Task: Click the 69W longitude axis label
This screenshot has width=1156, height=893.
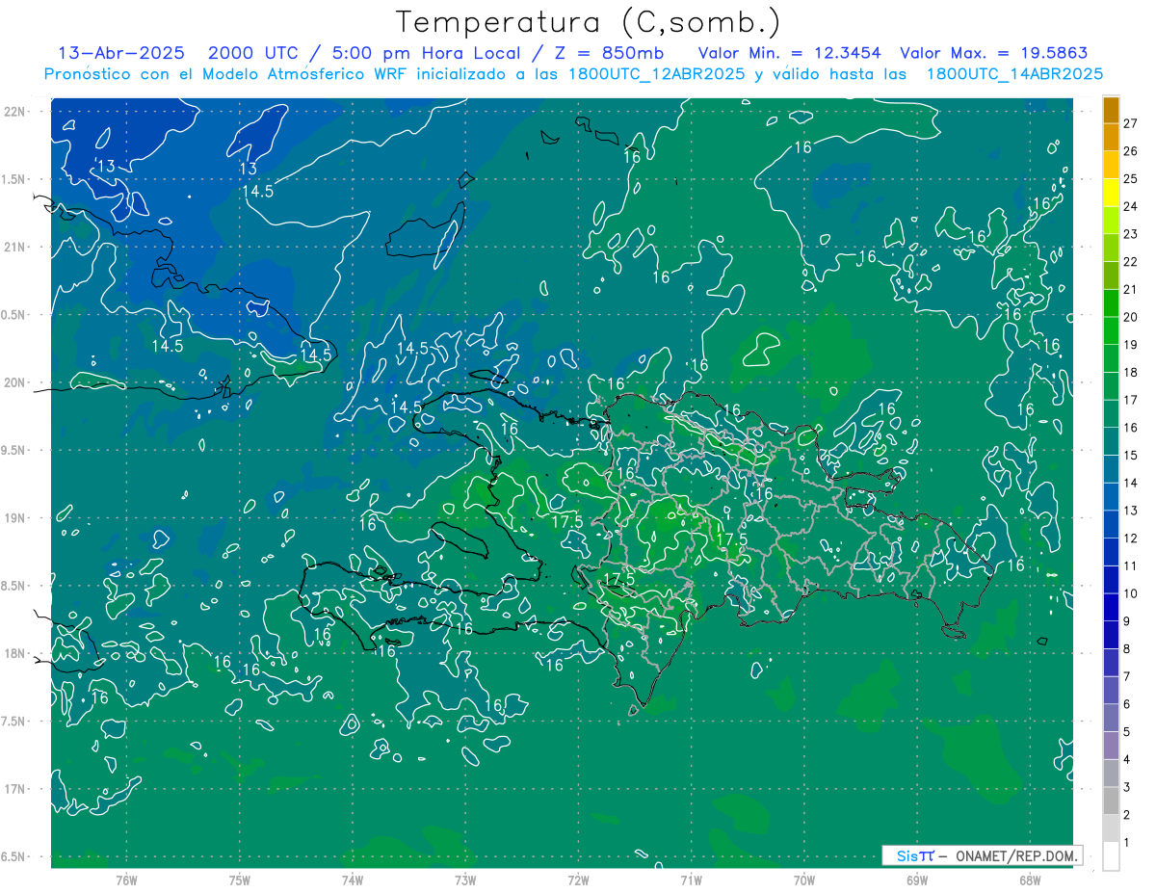Action: [917, 880]
